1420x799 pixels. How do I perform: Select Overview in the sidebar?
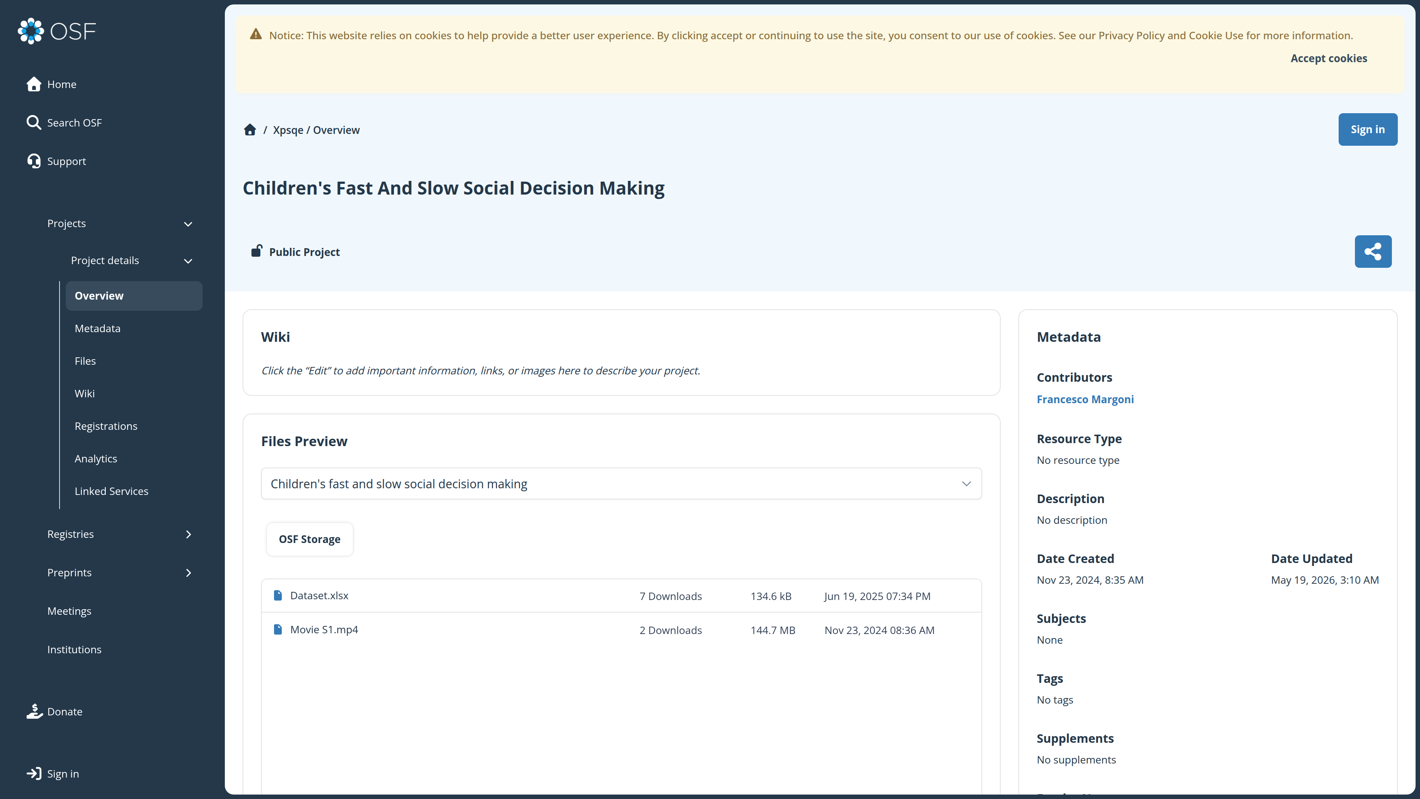tap(134, 296)
